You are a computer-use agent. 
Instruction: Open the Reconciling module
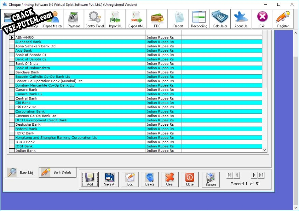[199, 19]
